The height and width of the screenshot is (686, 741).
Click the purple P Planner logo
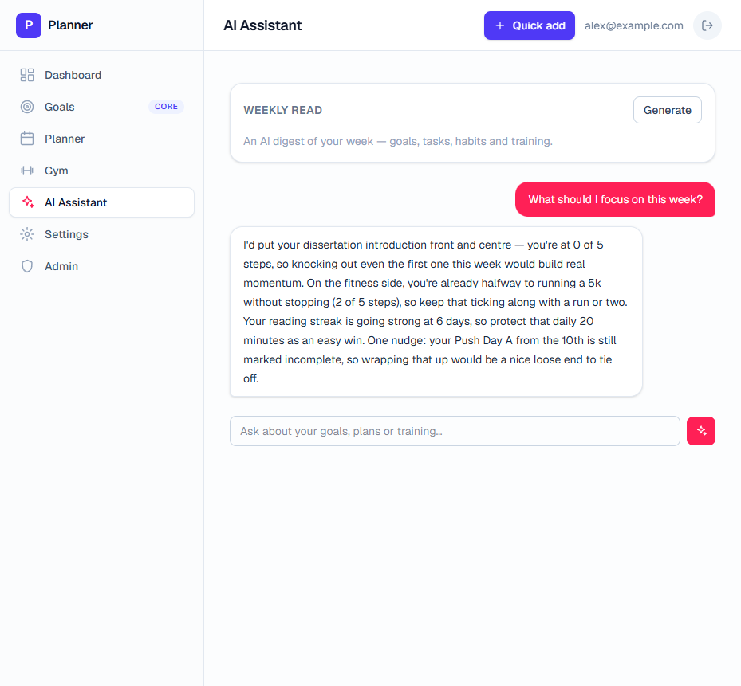tap(29, 25)
